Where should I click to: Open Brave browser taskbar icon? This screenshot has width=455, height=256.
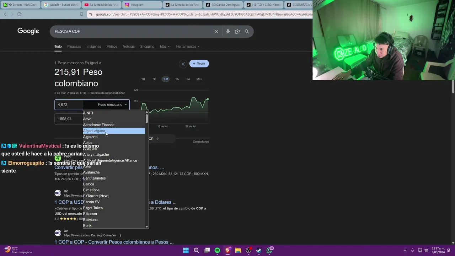(x=227, y=250)
